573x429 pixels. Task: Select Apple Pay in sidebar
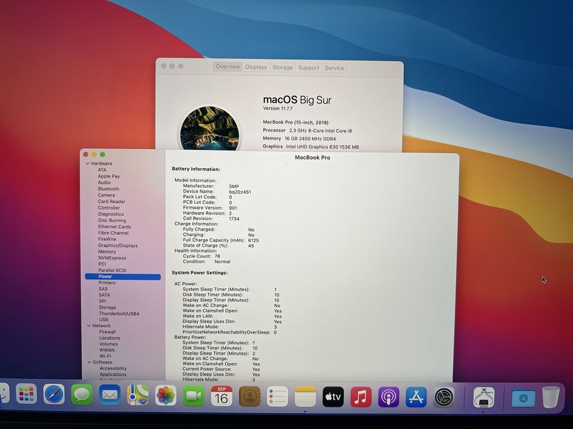point(108,176)
